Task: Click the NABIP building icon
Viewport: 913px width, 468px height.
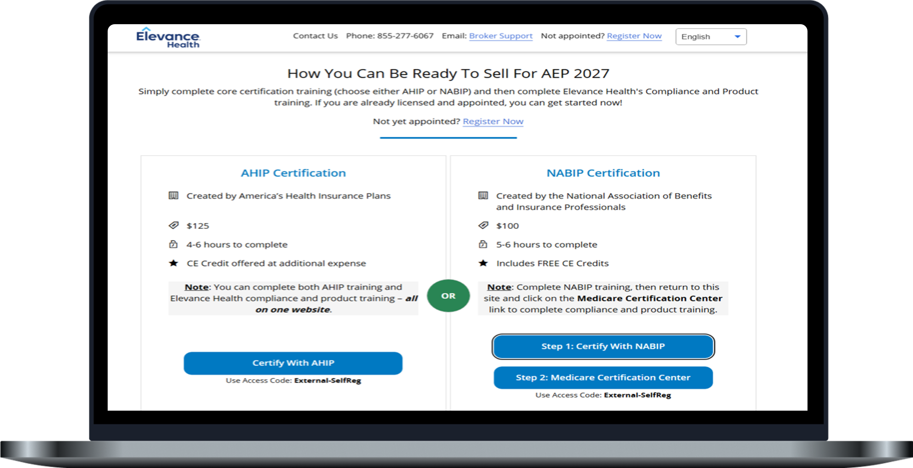Action: pyautogui.click(x=483, y=196)
